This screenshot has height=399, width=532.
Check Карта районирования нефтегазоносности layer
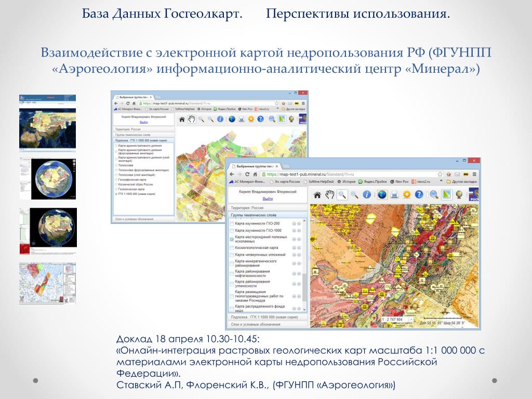coord(232,273)
